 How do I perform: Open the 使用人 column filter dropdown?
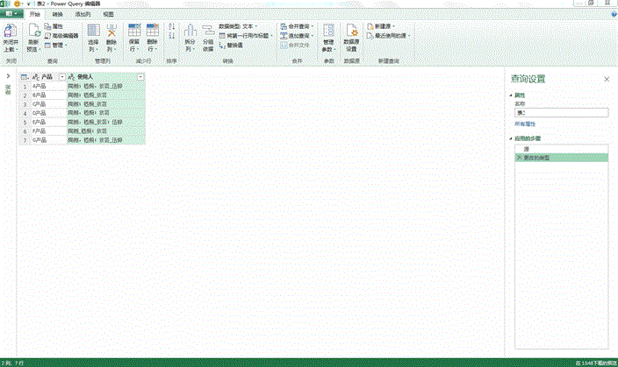coord(141,77)
